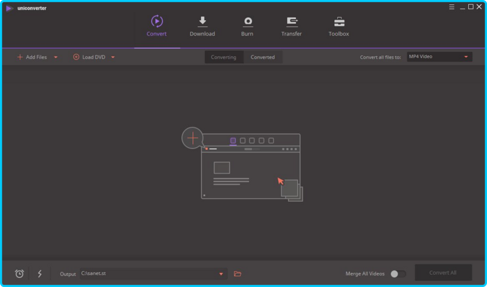Select the Converted tab
Viewport: 487px width, 287px height.
[263, 57]
